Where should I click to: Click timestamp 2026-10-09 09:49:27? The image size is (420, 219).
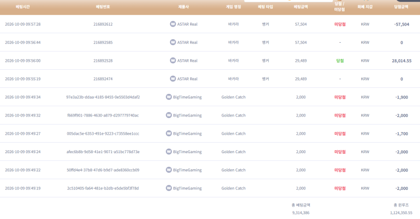23,134
